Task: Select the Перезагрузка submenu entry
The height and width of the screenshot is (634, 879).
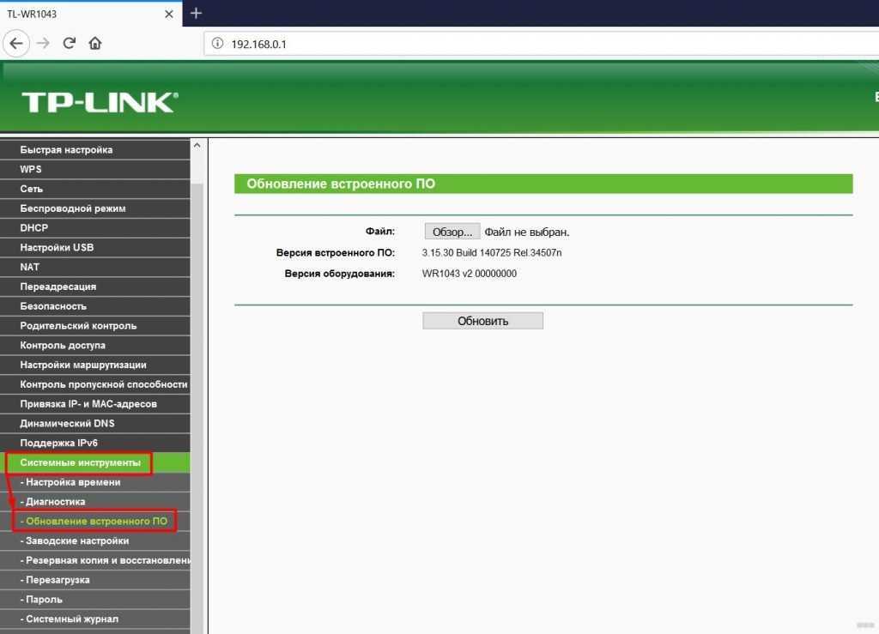Action: click(x=58, y=580)
